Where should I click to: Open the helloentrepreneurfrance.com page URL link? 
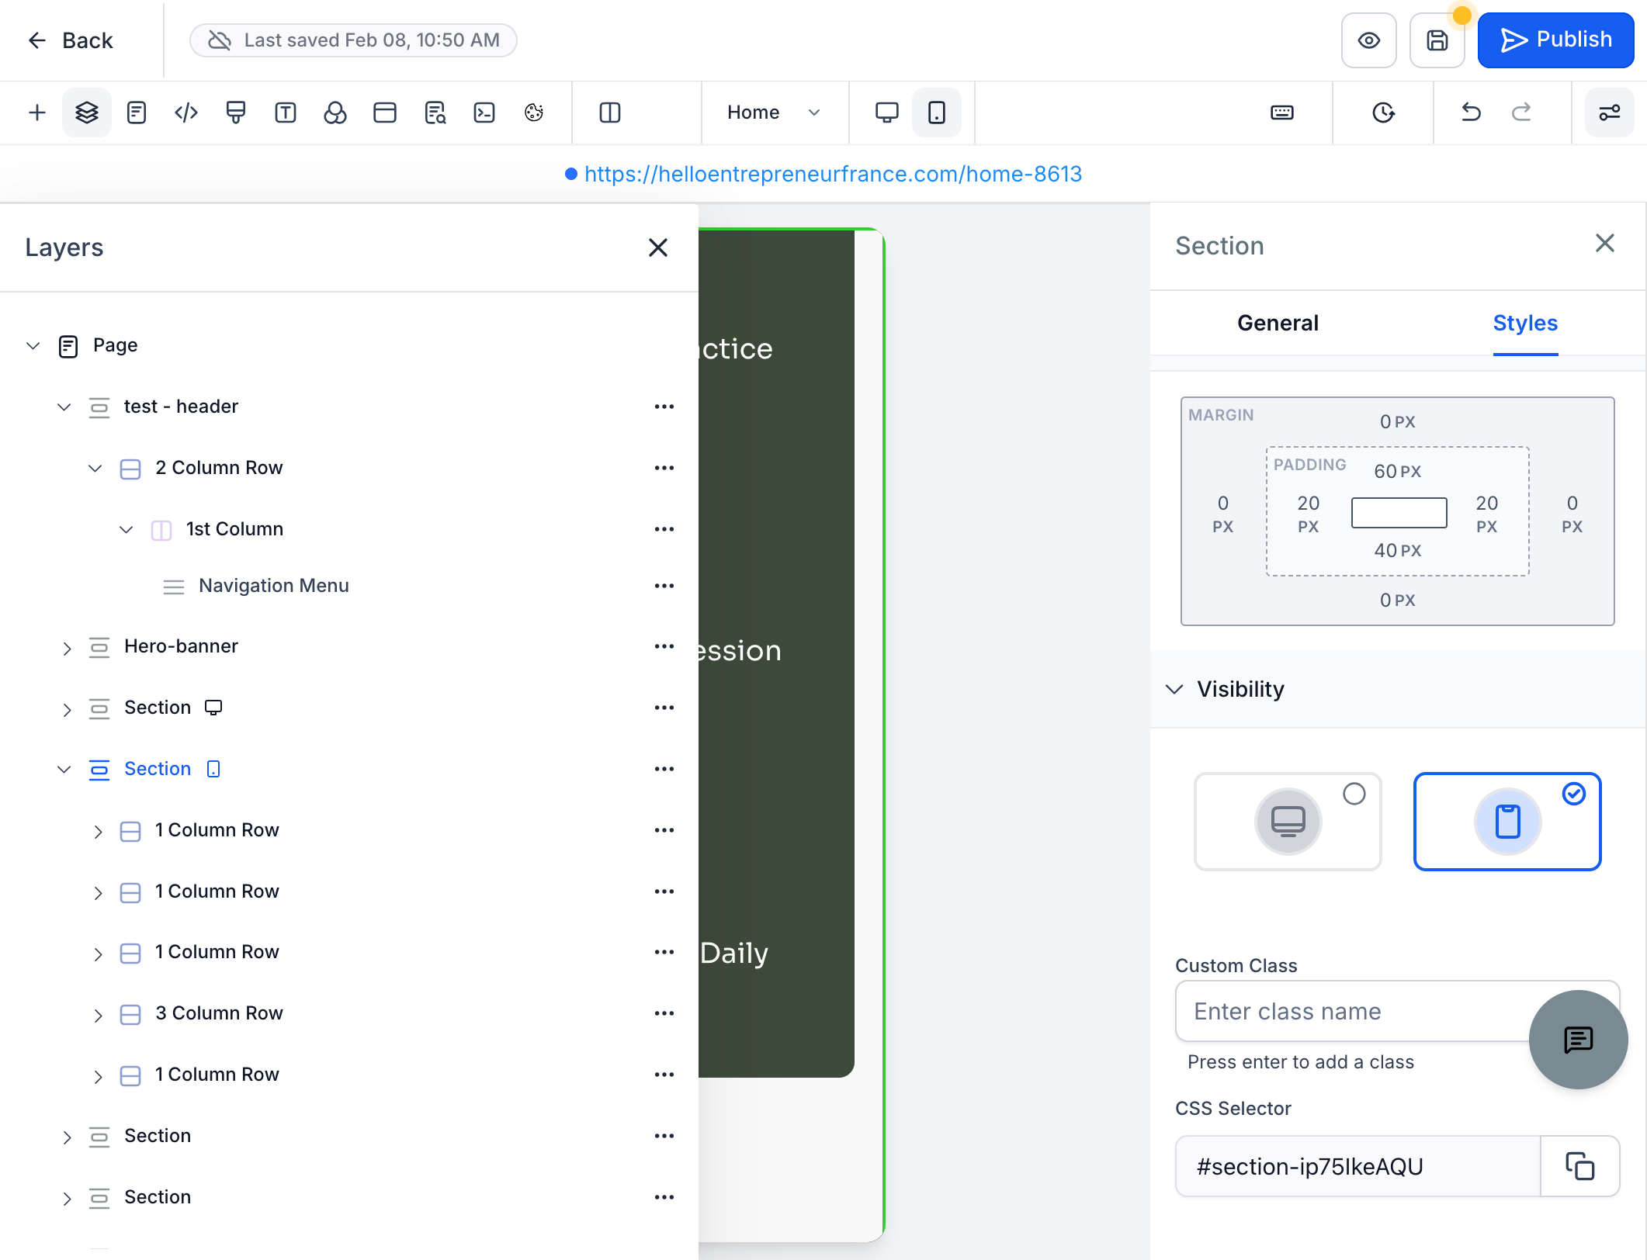833,174
